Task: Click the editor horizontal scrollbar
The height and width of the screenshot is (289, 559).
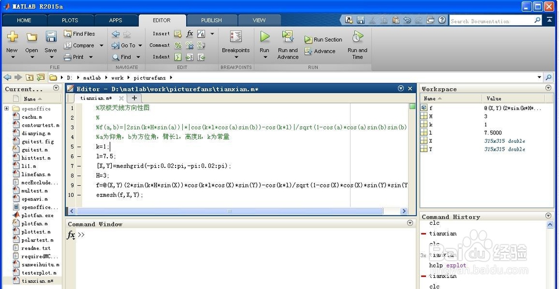Action: click(230, 211)
